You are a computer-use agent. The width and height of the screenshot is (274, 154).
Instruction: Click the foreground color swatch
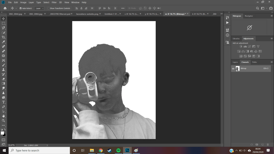tap(2, 133)
